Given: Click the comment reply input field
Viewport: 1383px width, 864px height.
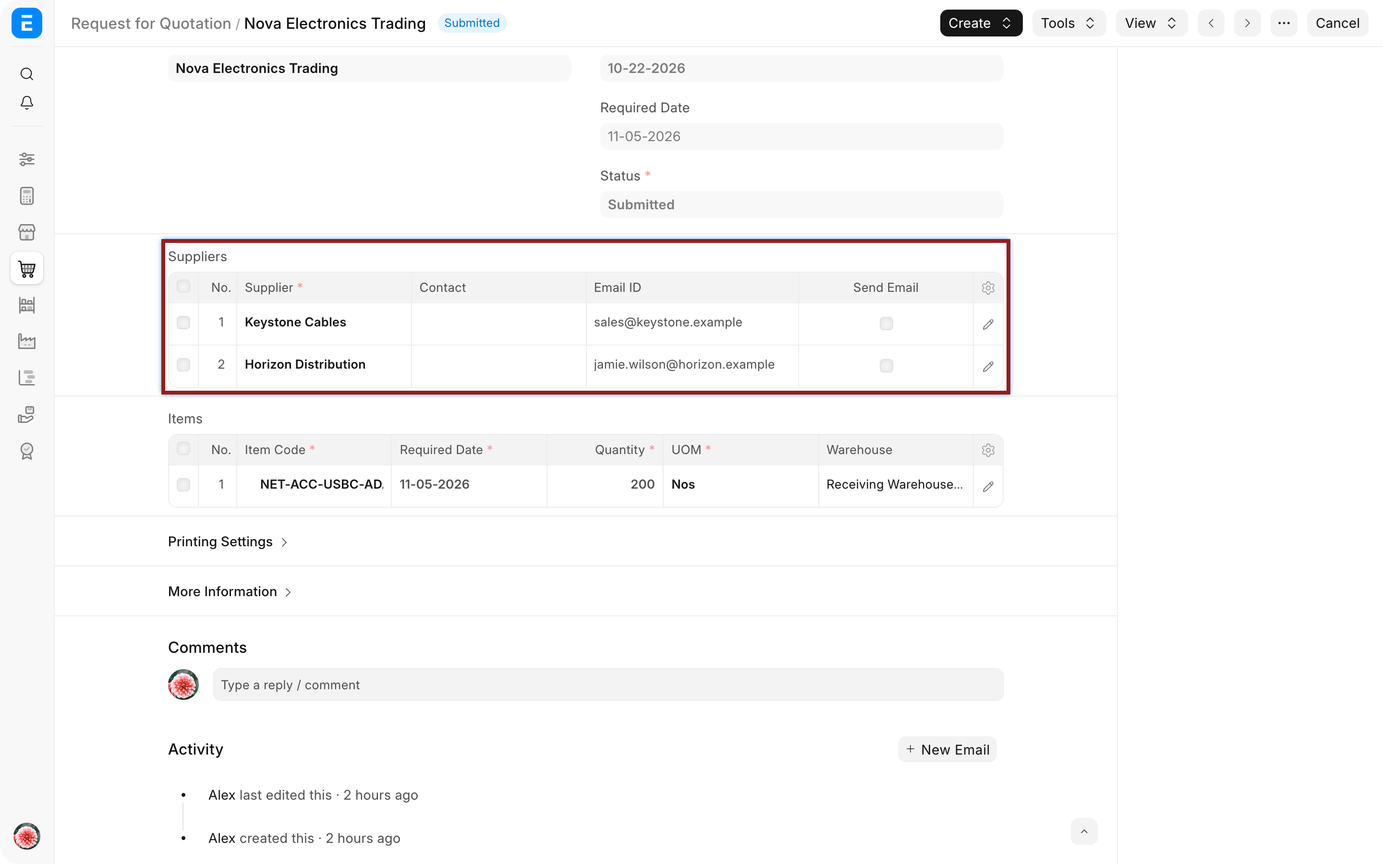Looking at the screenshot, I should 608,684.
